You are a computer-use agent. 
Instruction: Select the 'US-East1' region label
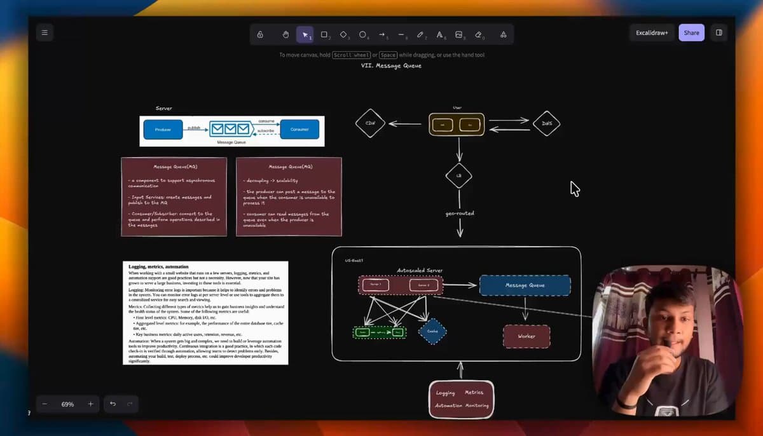coord(354,261)
